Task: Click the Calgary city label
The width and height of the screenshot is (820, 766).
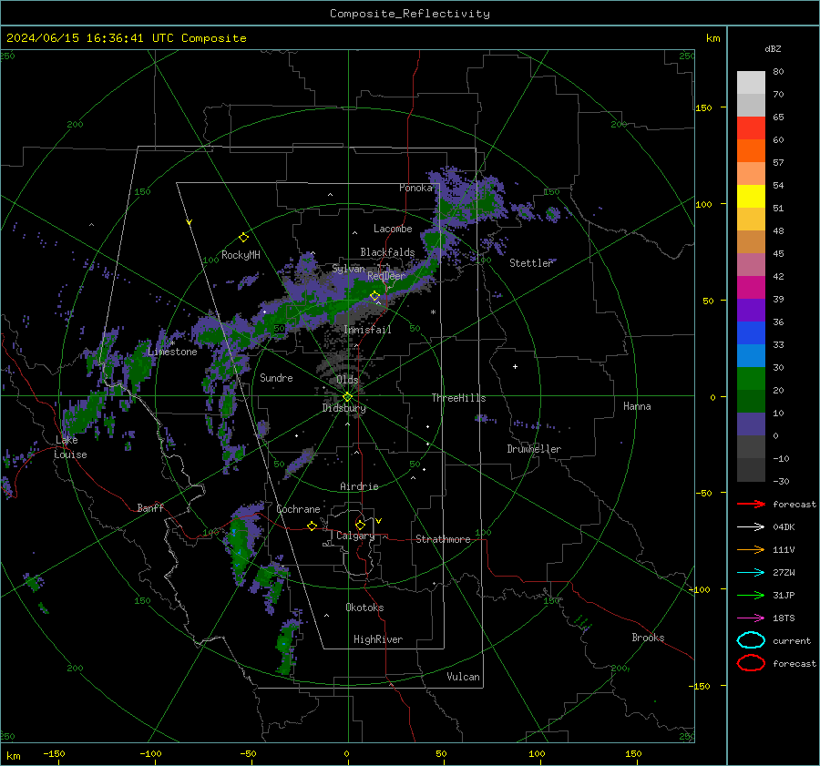Action: coord(355,536)
